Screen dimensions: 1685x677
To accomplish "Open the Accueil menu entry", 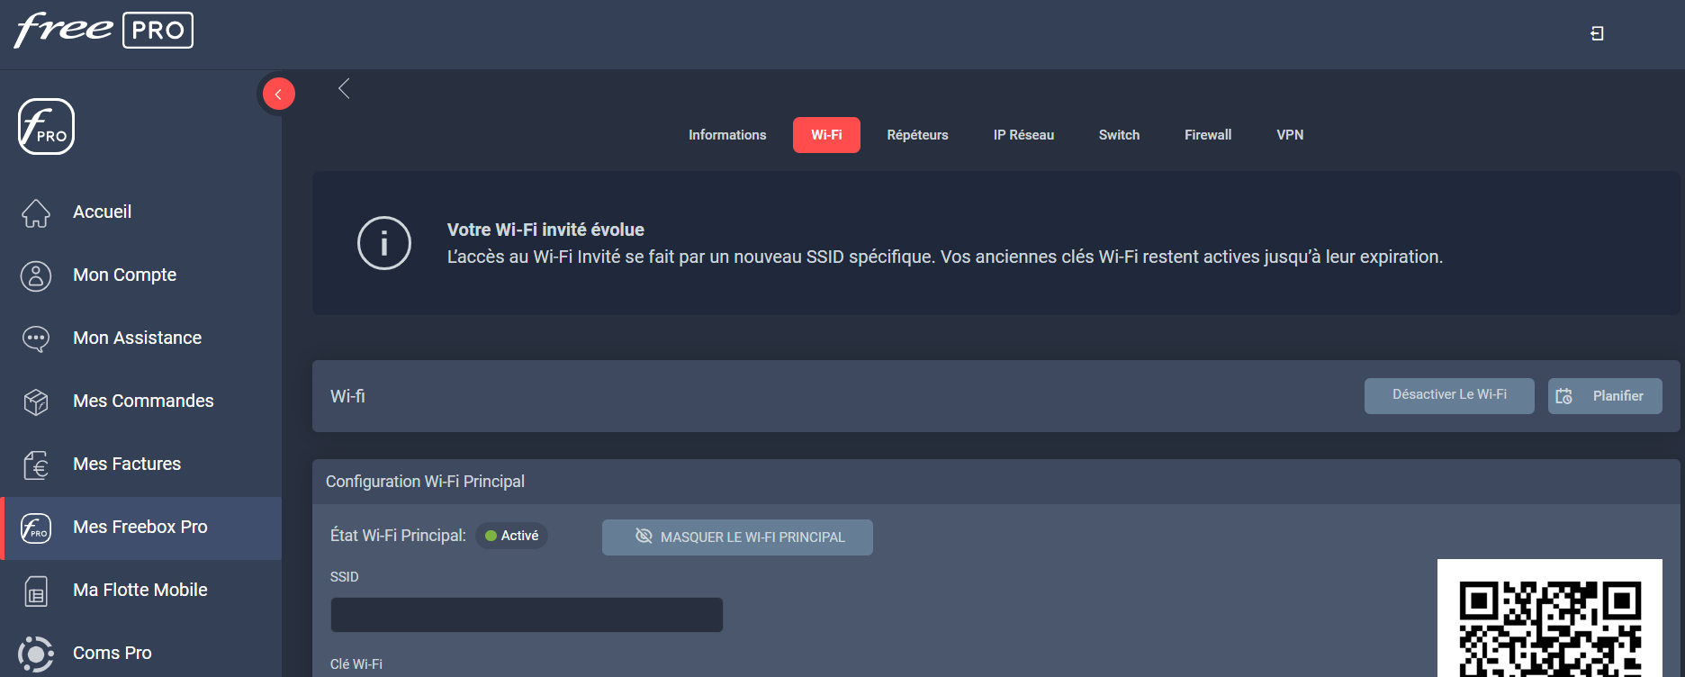I will point(141,212).
